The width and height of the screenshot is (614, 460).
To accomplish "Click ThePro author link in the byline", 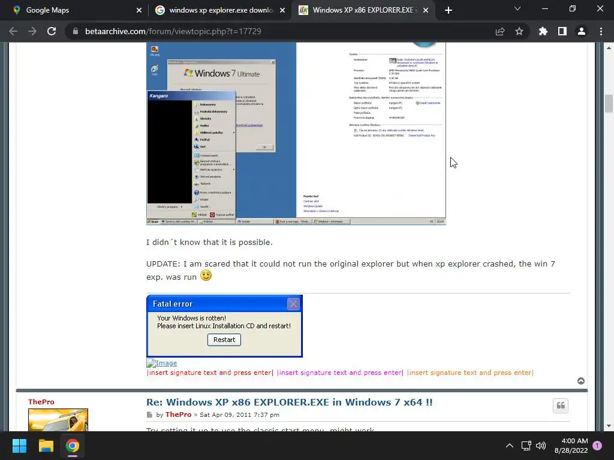I will pyautogui.click(x=178, y=414).
